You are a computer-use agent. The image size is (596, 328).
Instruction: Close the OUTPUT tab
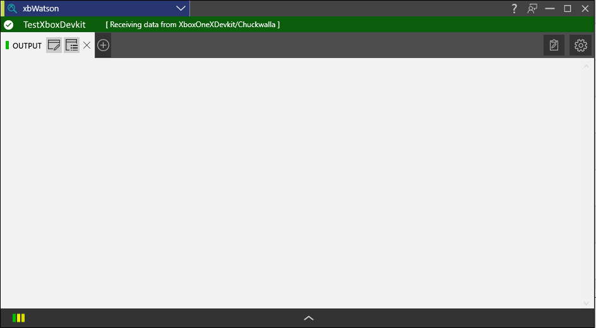[x=86, y=45]
